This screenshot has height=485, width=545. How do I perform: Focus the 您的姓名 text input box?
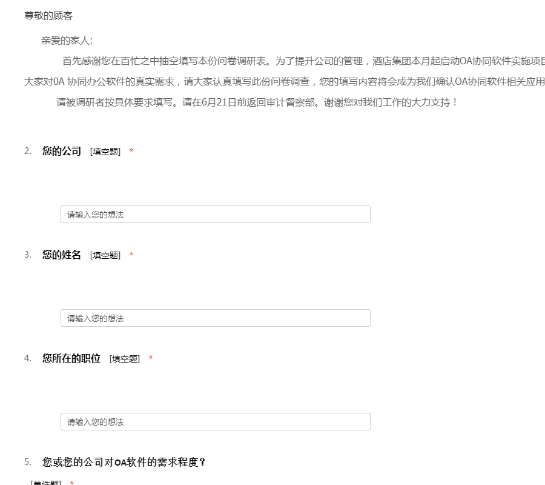(x=216, y=318)
